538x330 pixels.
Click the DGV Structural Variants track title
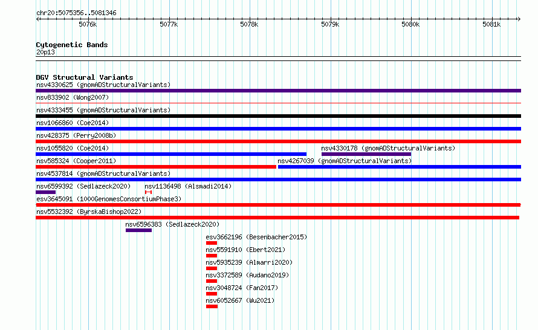[85, 77]
